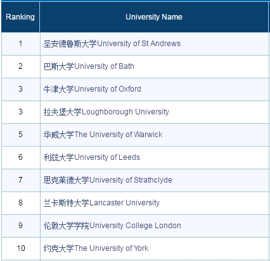This screenshot has width=270, height=261.
Task: Click University College London entry
Action: click(x=112, y=226)
